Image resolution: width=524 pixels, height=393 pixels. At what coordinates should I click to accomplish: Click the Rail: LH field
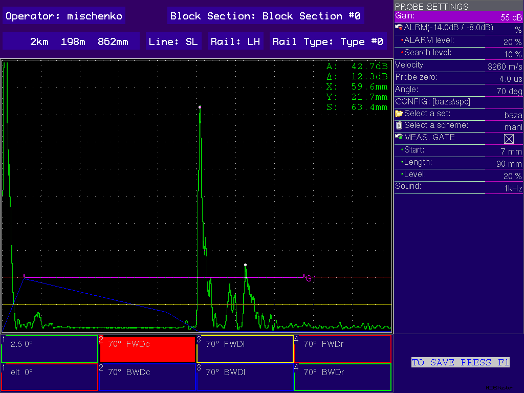click(235, 41)
